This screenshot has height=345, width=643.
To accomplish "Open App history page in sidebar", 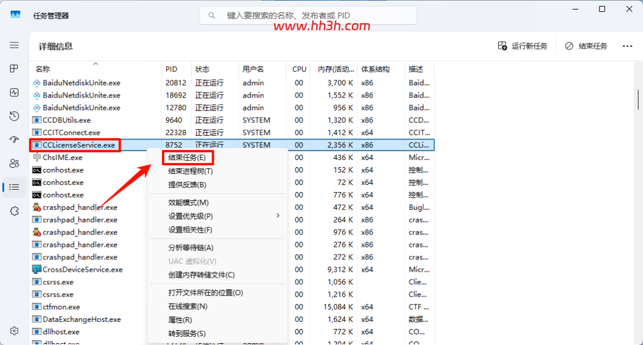I will click(14, 116).
